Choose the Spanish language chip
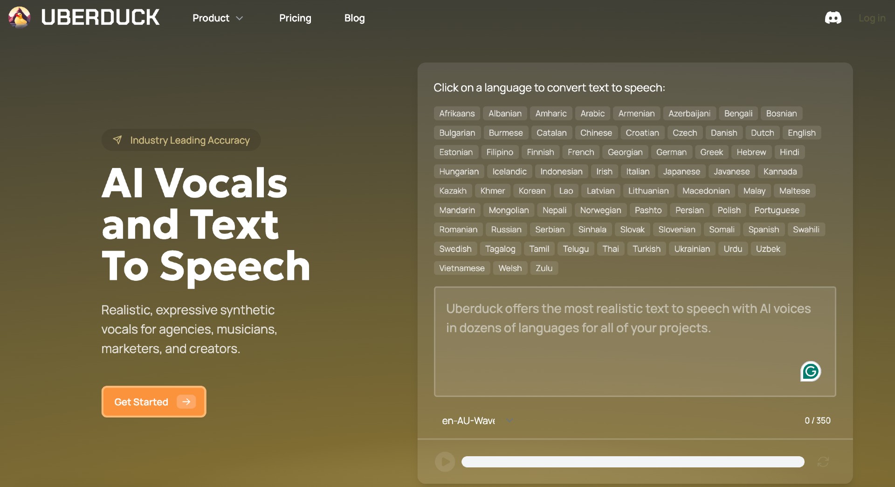The height and width of the screenshot is (487, 895). 763,230
